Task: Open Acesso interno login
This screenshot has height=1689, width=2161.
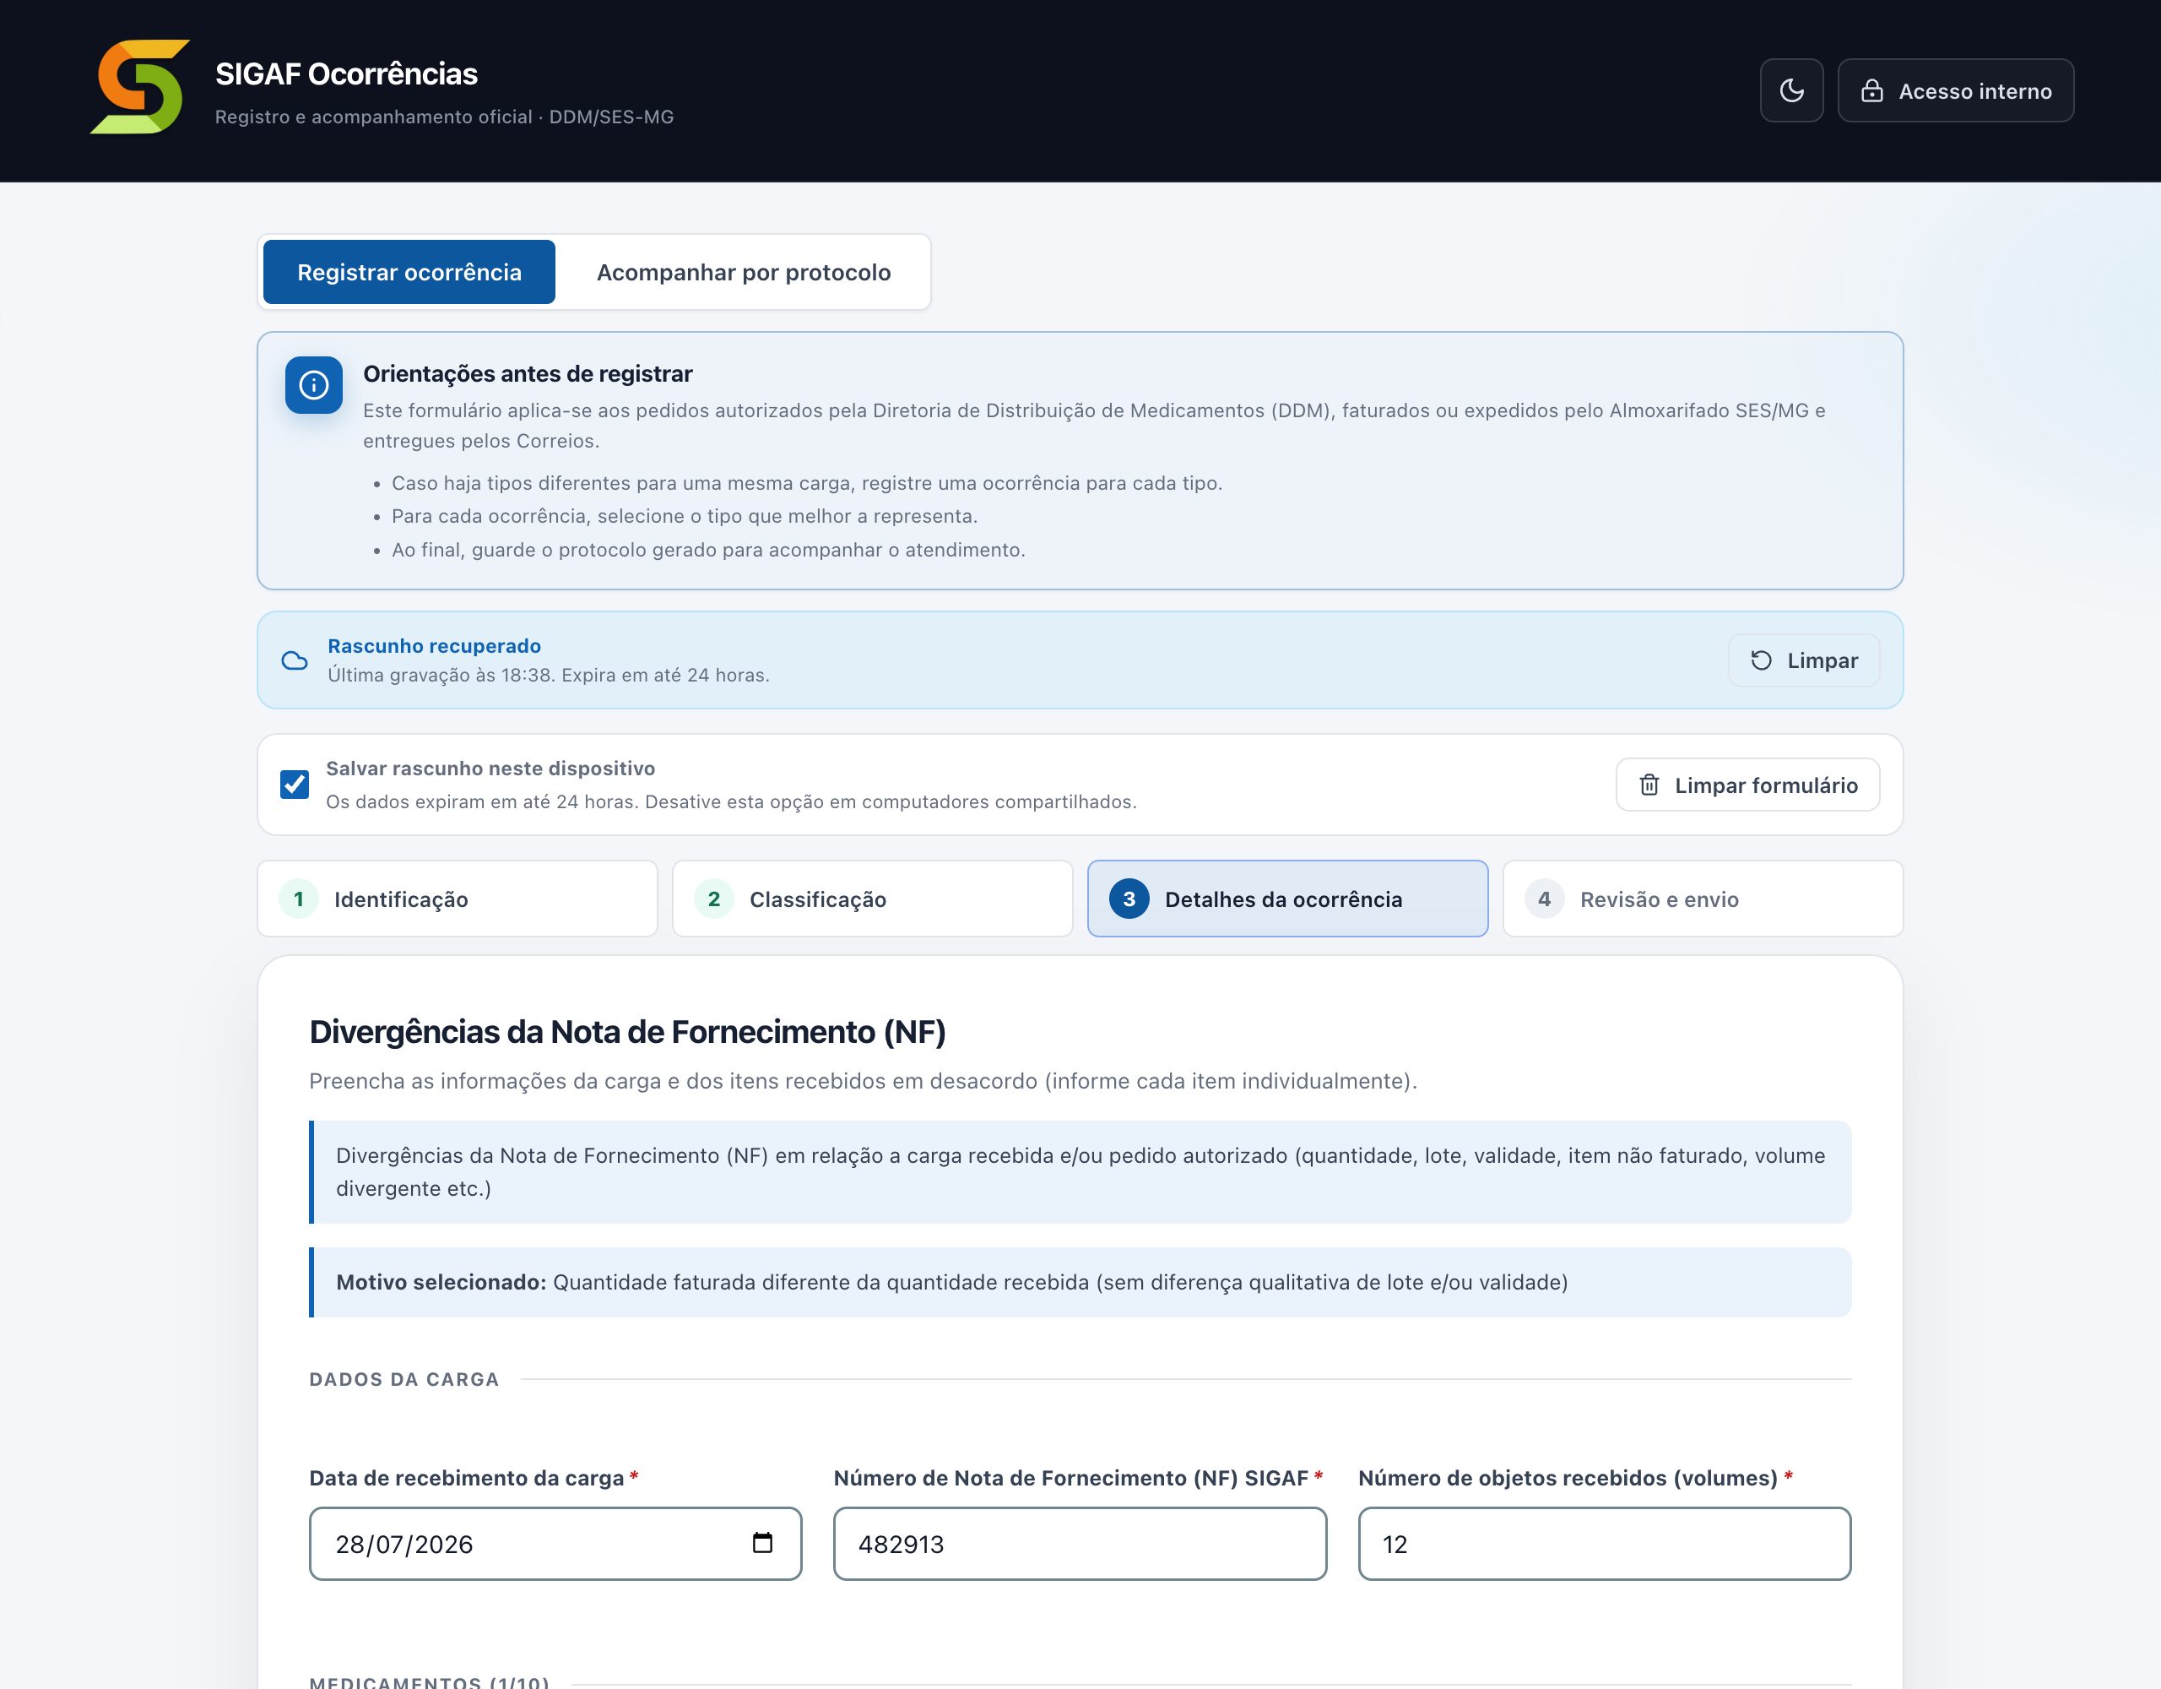Action: [1955, 91]
